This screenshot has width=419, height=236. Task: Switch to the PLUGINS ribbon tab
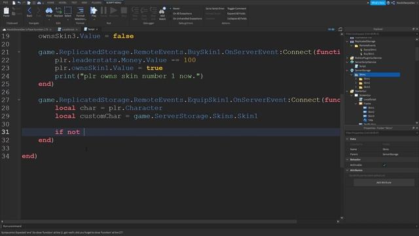coord(96,3)
